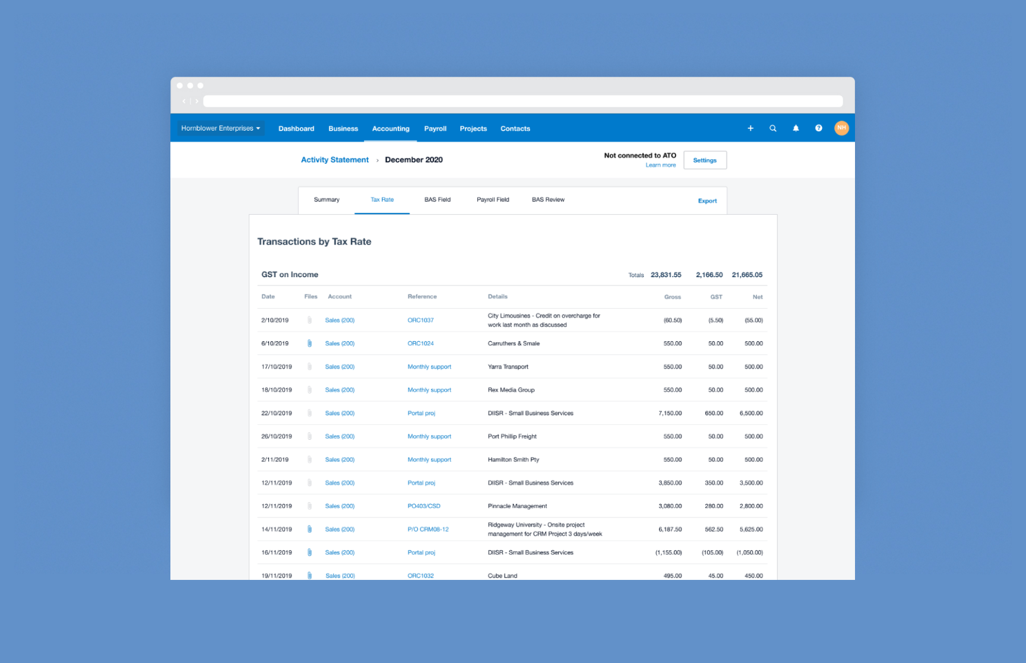Image resolution: width=1026 pixels, height=663 pixels.
Task: Open search with the magnifier icon
Action: pyautogui.click(x=773, y=128)
